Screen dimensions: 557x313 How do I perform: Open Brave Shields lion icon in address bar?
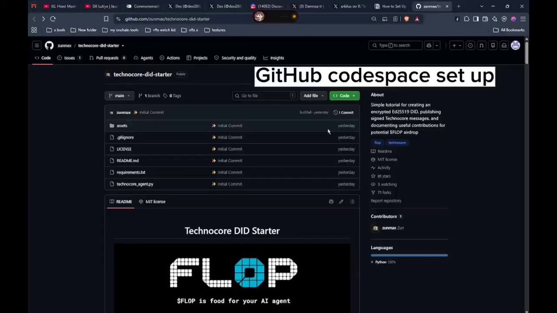tap(407, 19)
